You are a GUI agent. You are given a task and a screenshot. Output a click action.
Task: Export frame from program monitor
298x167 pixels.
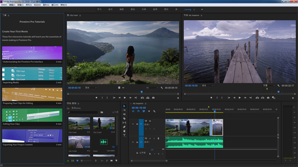(x=268, y=98)
